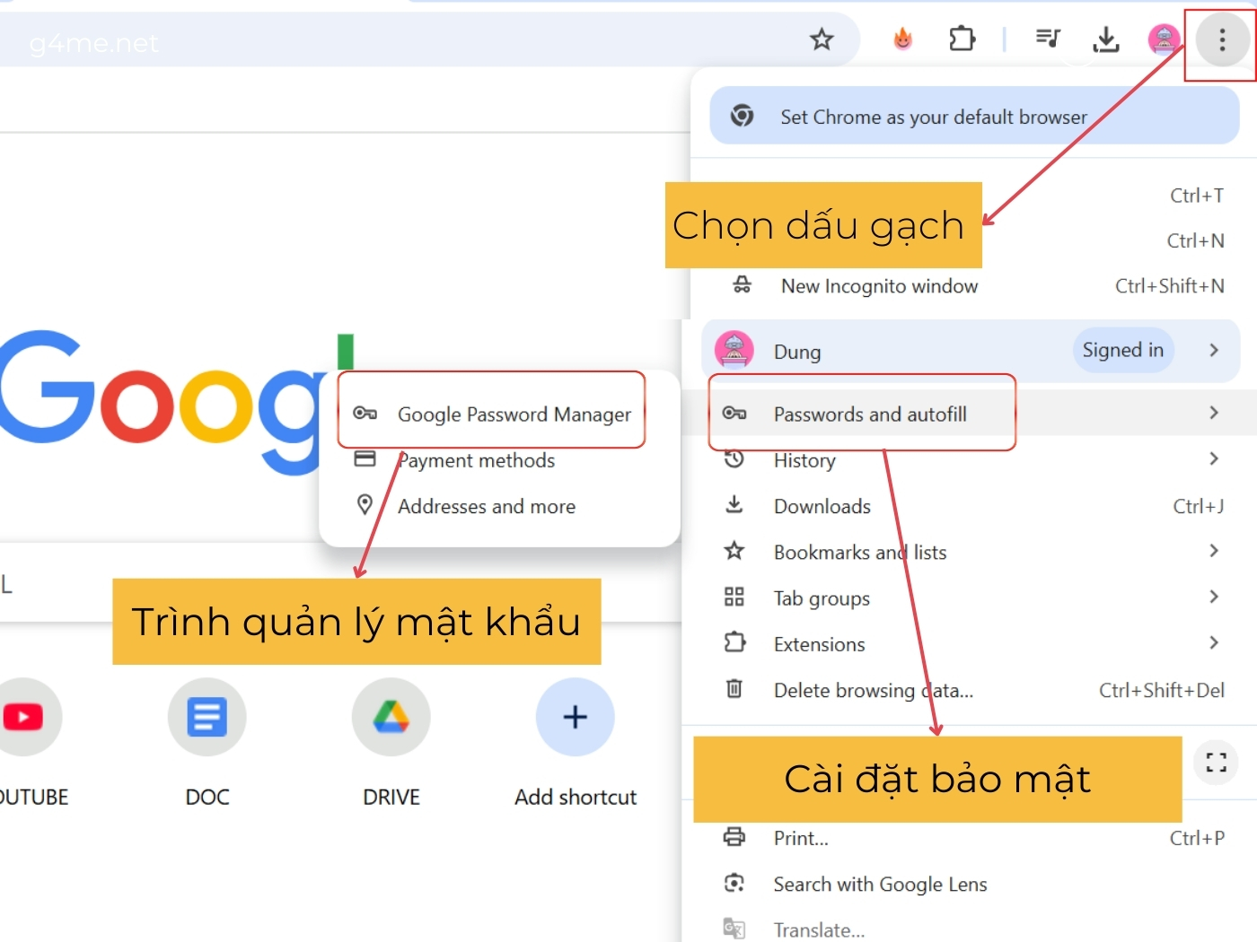Open the Extensions puzzle icon in toolbar
The width and height of the screenshot is (1257, 942).
962,39
